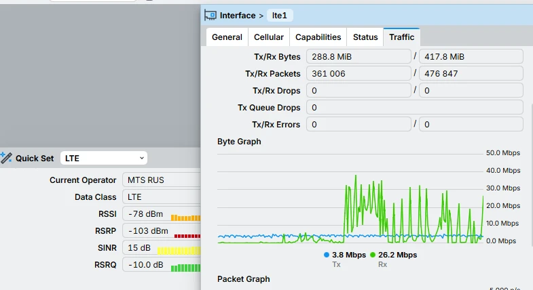
Task: Switch to the General tab
Action: tap(227, 37)
